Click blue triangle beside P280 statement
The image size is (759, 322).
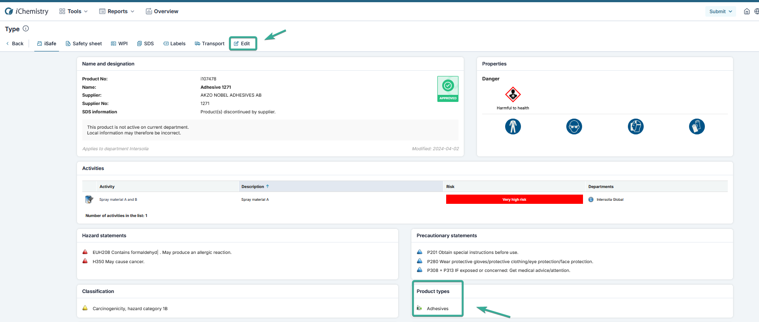click(419, 261)
